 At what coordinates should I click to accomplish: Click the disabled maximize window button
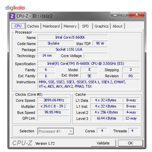(124, 15)
